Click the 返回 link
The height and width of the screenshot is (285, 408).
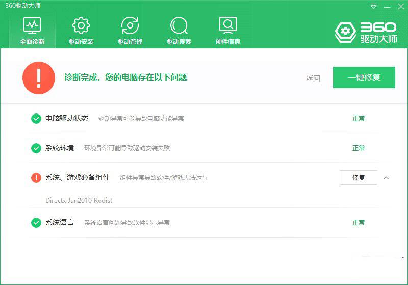pyautogui.click(x=313, y=78)
